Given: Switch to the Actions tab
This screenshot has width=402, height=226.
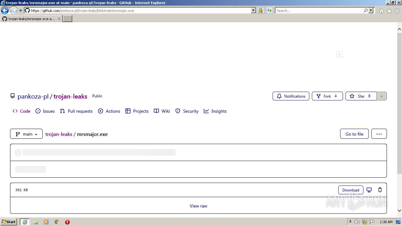Looking at the screenshot, I should 109,111.
